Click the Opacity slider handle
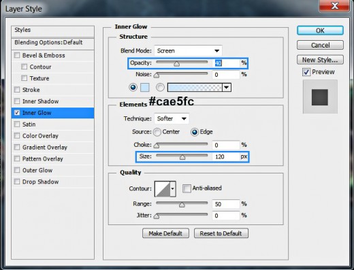This screenshot has width=354, height=270. click(x=176, y=64)
